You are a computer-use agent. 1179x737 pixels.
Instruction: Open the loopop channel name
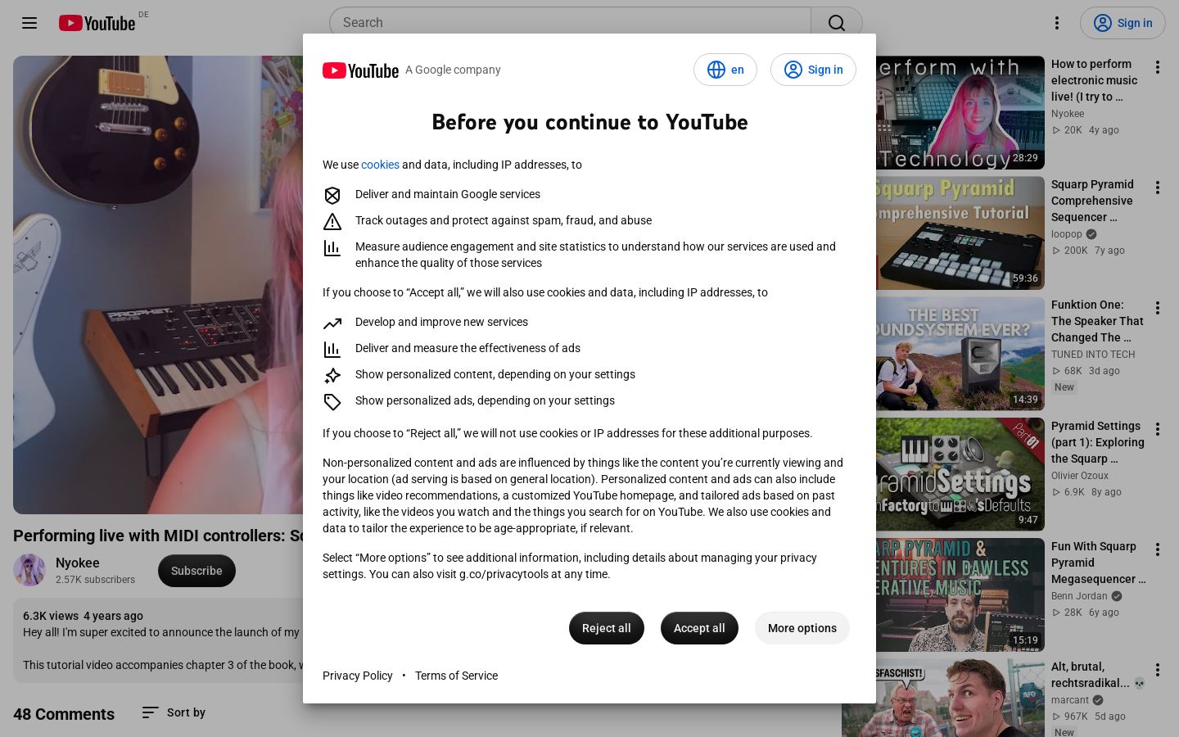pos(1067,234)
